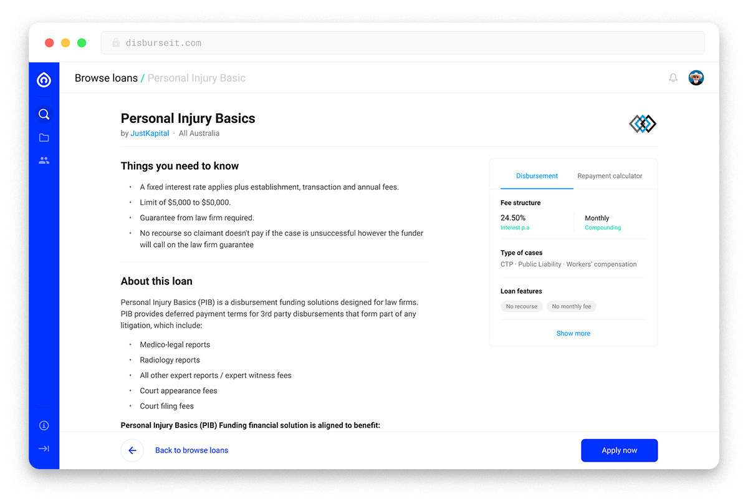This screenshot has width=748, height=499.
Task: Open the search icon in sidebar
Action: (44, 114)
